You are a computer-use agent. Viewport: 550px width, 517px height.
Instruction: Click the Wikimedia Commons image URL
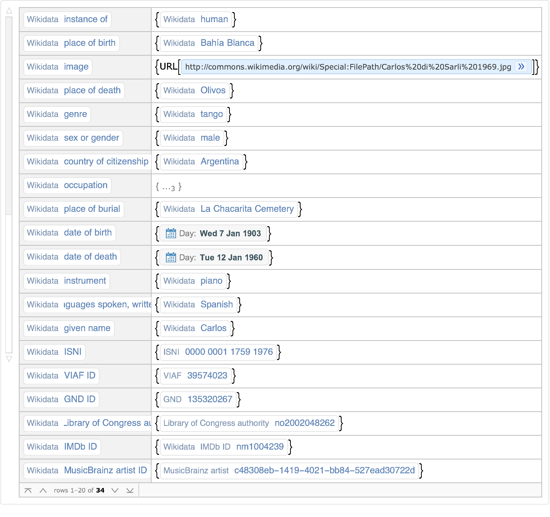348,67
